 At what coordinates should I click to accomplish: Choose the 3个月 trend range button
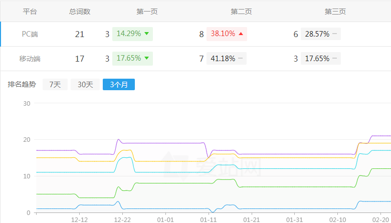[119, 85]
